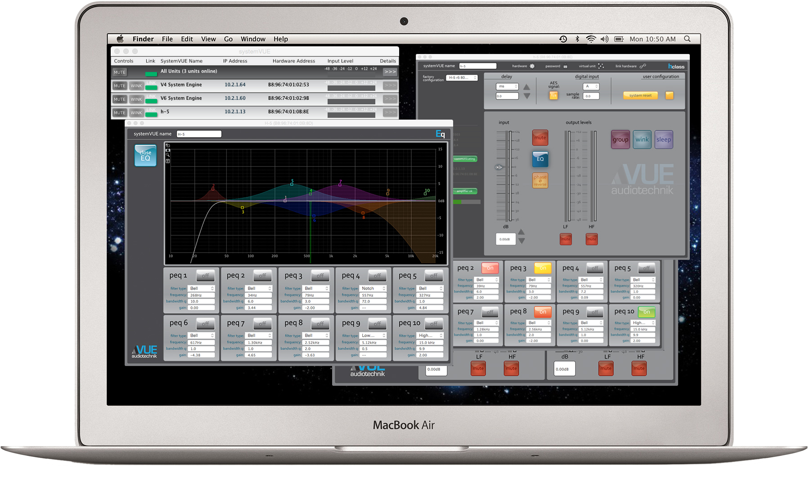This screenshot has height=500, width=810.
Task: Open the hardware gear icon in h-5 window
Action: pos(532,66)
